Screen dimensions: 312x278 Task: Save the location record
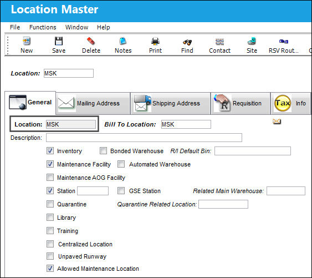pyautogui.click(x=59, y=46)
